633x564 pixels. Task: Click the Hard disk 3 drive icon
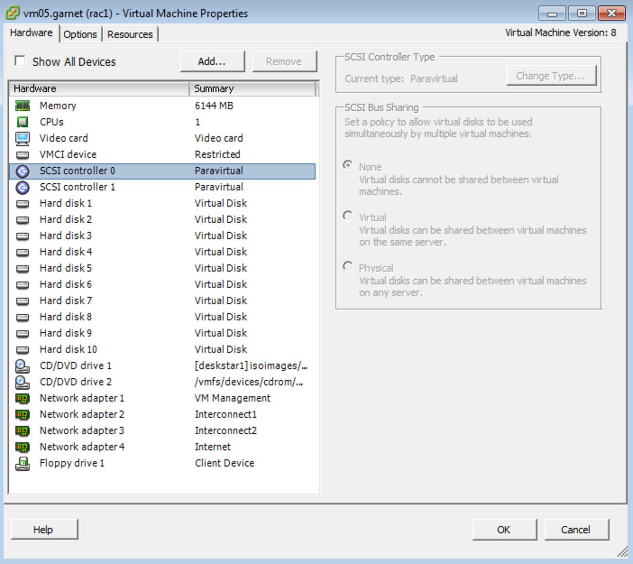[22, 235]
